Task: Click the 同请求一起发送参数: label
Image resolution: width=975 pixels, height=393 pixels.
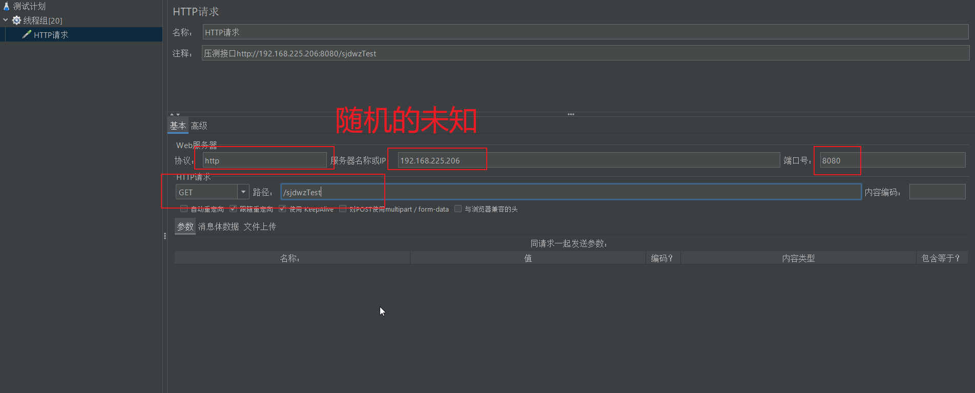Action: pos(569,243)
